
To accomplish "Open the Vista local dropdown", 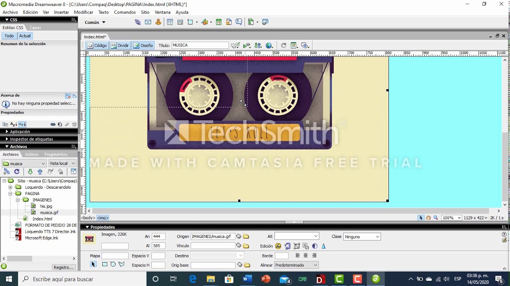I will 62,163.
